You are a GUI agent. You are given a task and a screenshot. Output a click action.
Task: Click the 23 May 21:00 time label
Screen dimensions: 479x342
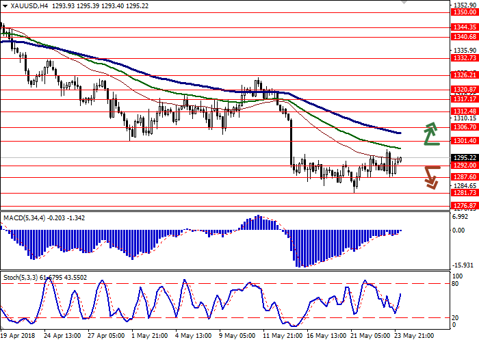tap(413, 336)
